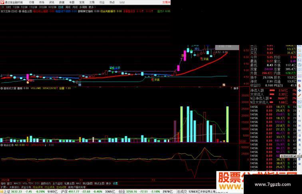Click the 沪深 index in status bar
302x194 pixels.
pyautogui.click(x=64, y=192)
